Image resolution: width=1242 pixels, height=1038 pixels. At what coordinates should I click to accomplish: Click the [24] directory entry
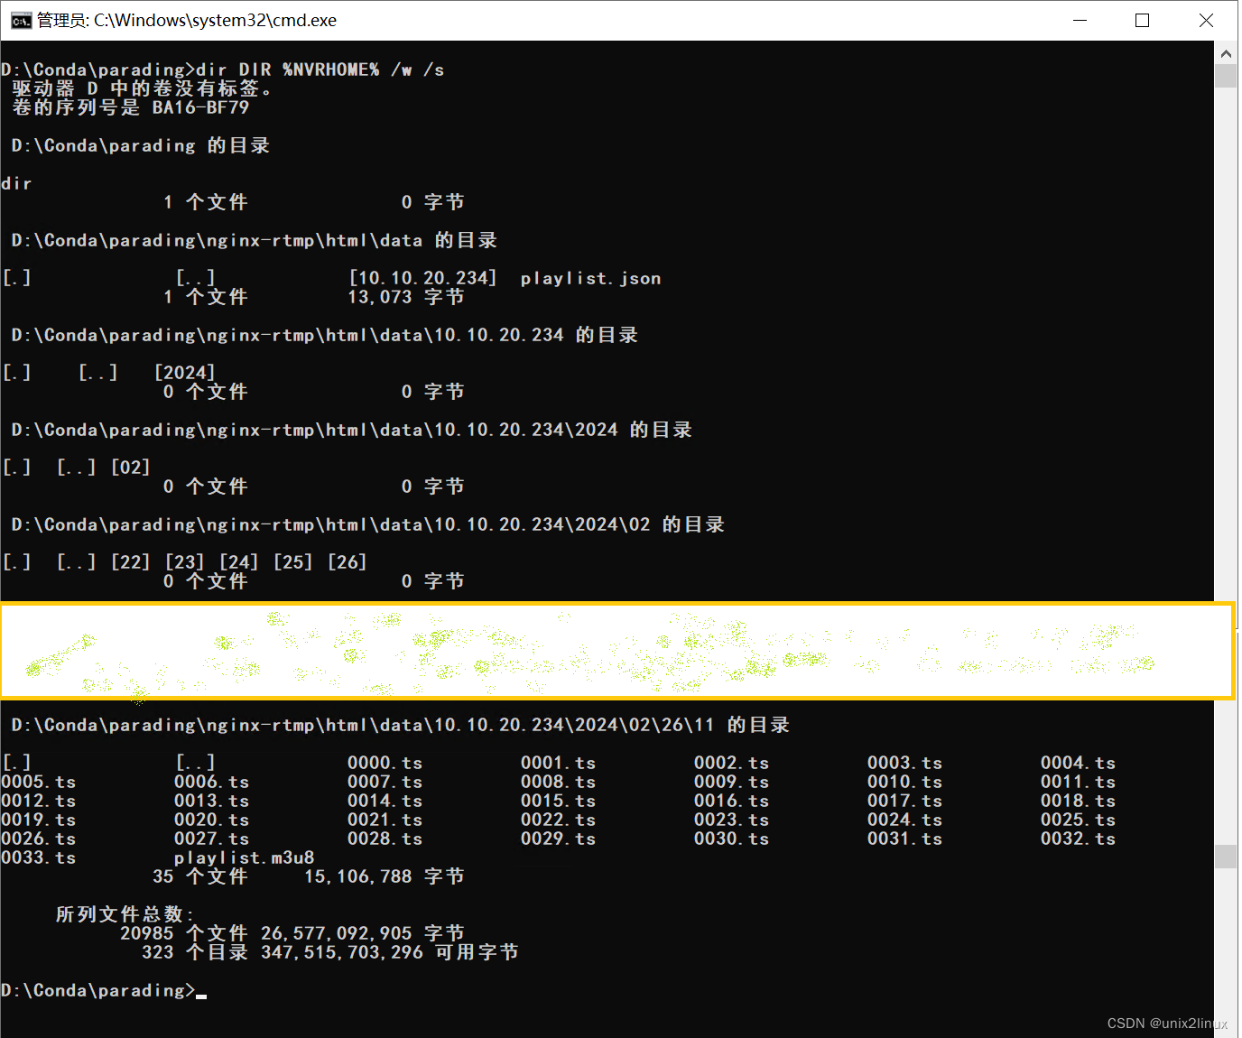[239, 562]
